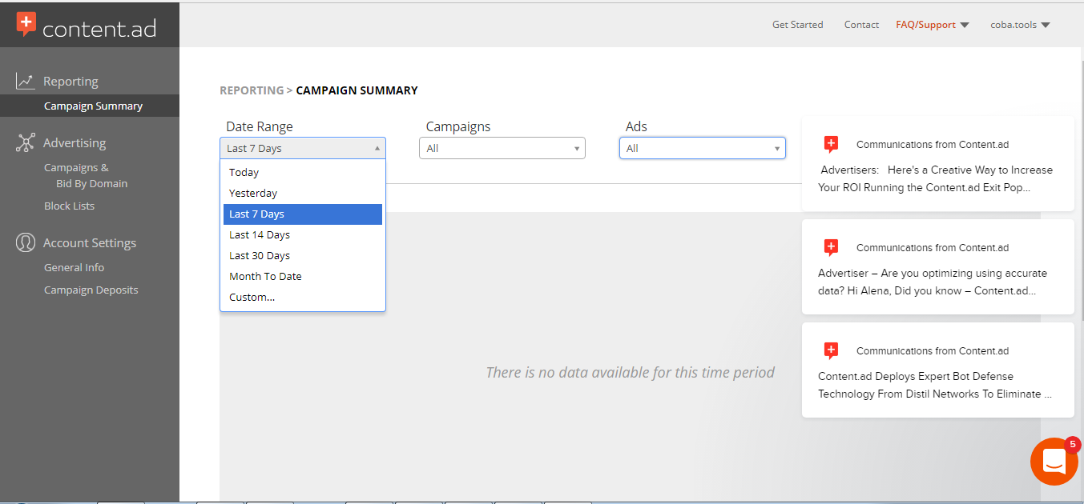1084x504 pixels.
Task: Open the Campaigns dropdown
Action: [502, 148]
